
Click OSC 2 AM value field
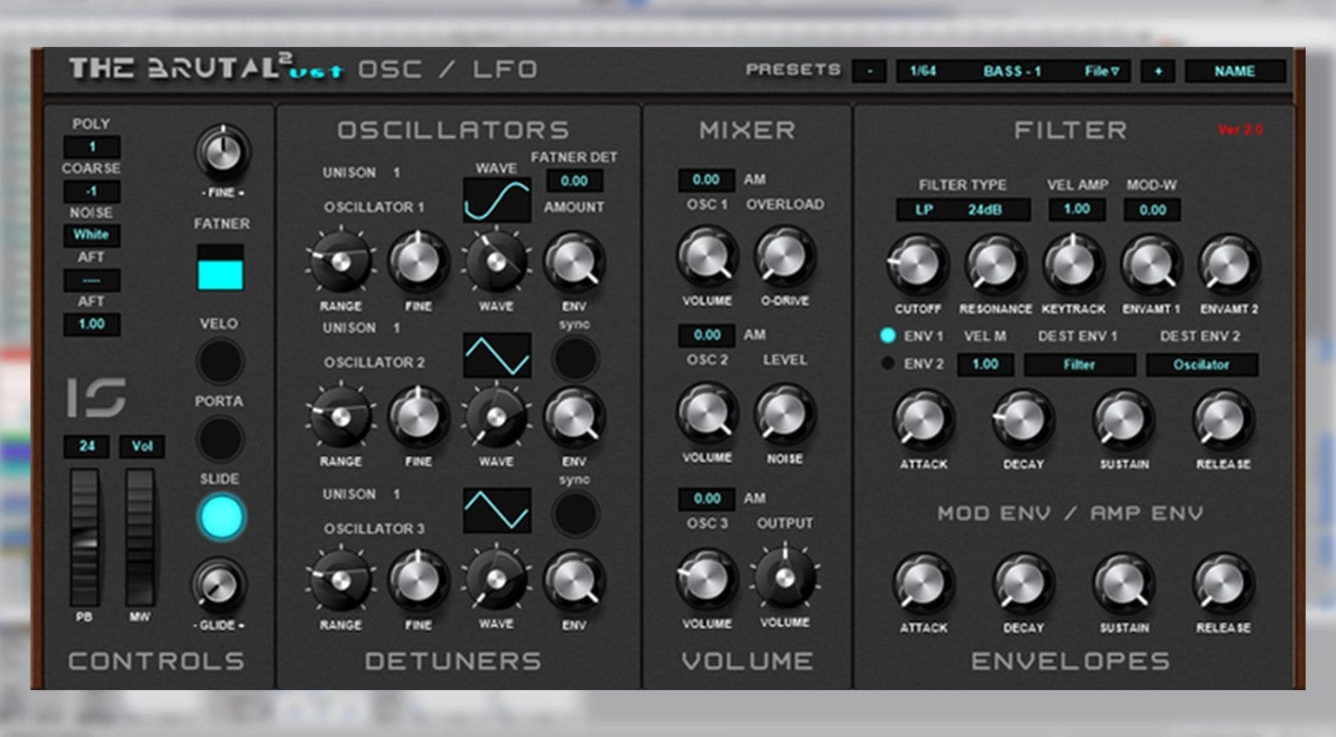(706, 335)
